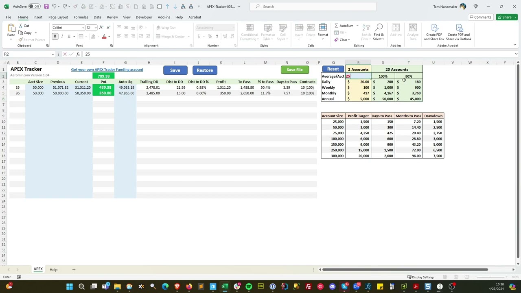Click the AutoSum sigma icon
Image resolution: width=521 pixels, height=293 pixels.
(x=337, y=26)
